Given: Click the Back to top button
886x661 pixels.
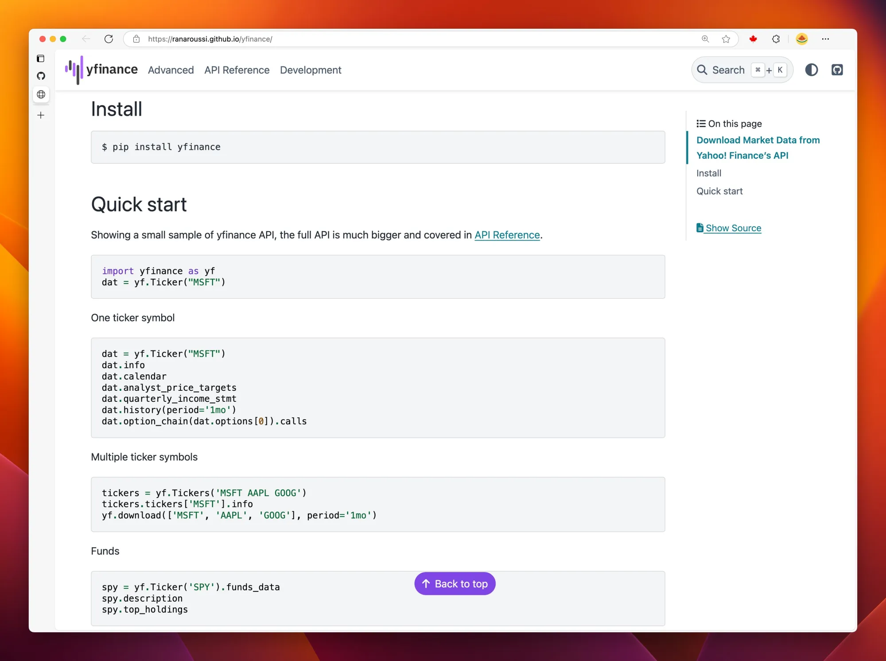Looking at the screenshot, I should coord(455,584).
